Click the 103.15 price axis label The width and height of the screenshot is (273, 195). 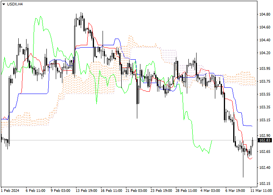tap(265, 120)
